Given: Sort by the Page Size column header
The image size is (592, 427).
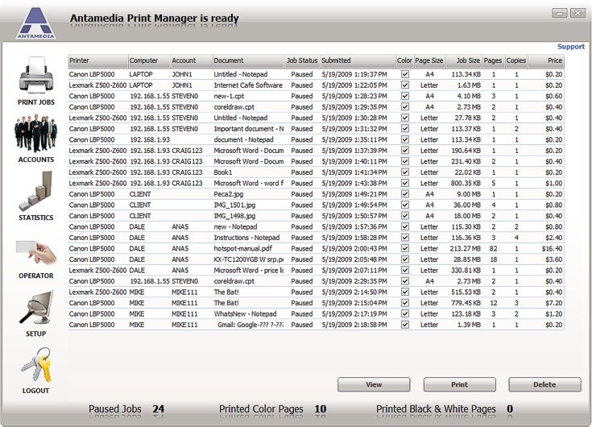Looking at the screenshot, I should [x=429, y=60].
